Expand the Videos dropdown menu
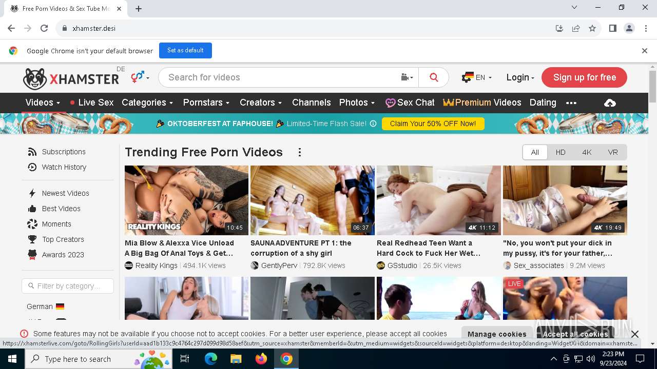This screenshot has height=369, width=657. (x=43, y=102)
